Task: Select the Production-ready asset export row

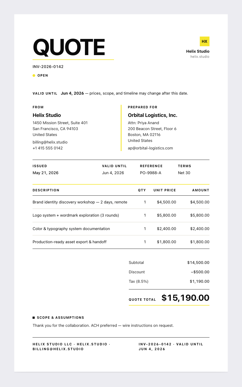Action: (x=121, y=242)
